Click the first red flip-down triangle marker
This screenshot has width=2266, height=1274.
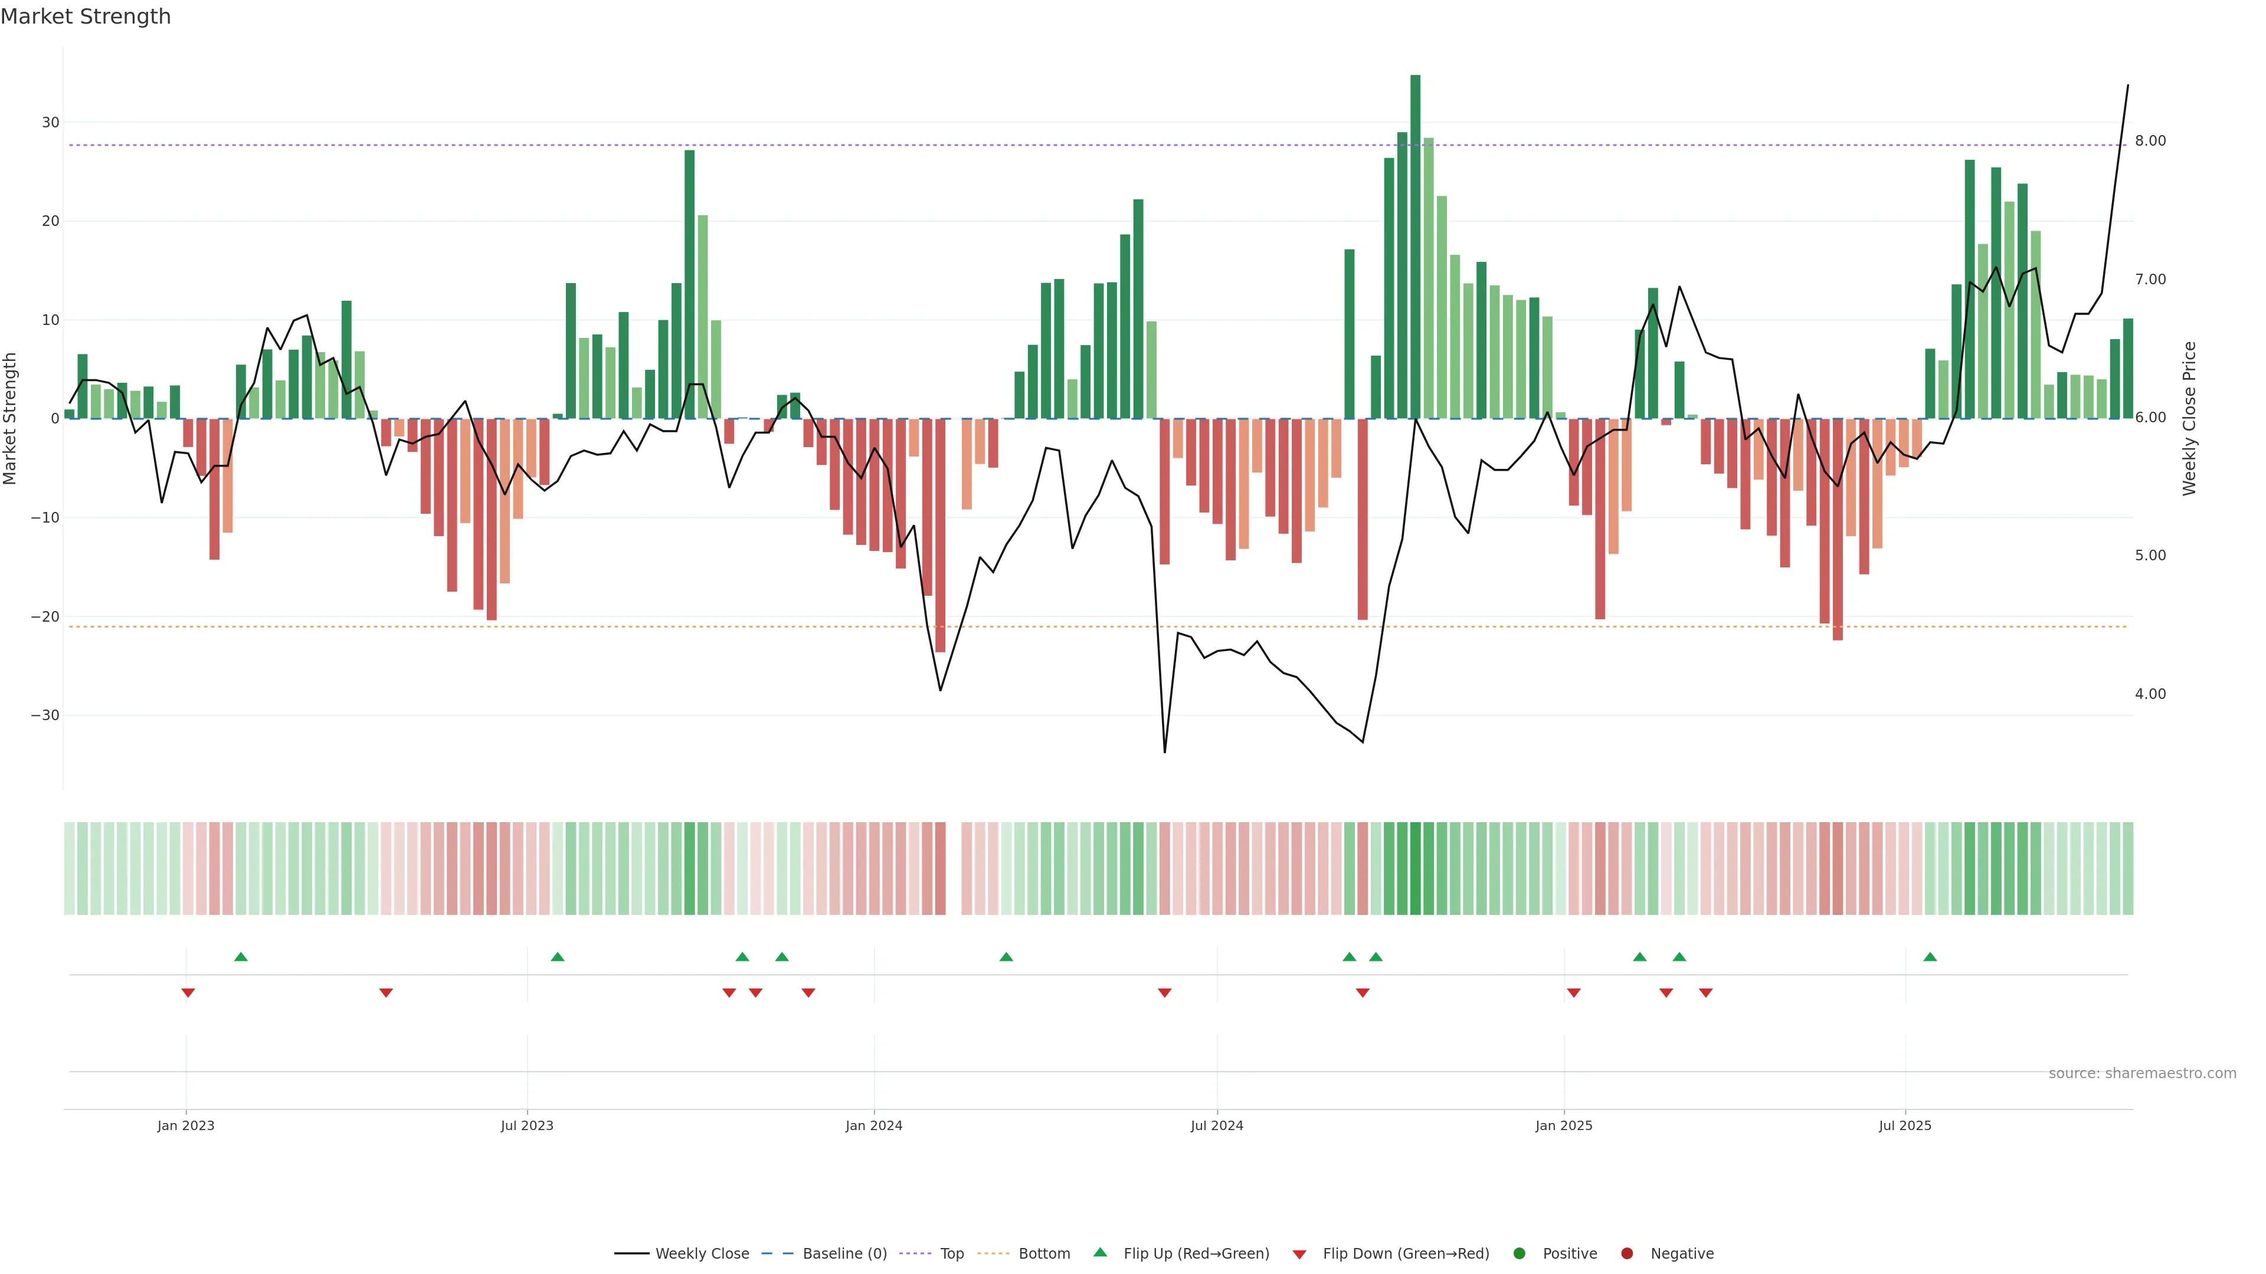click(x=188, y=993)
